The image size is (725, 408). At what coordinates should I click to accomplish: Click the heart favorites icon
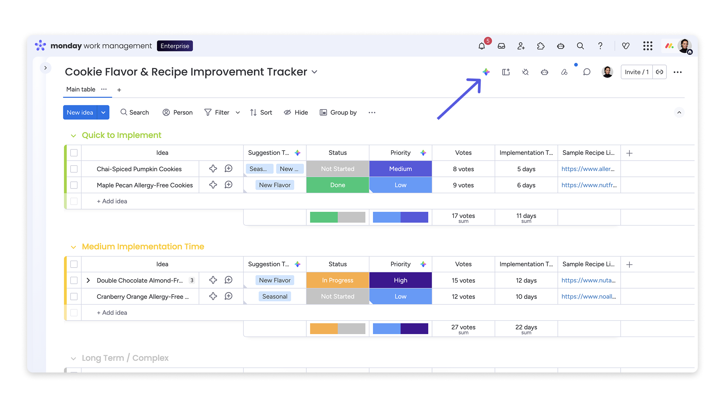pyautogui.click(x=626, y=46)
